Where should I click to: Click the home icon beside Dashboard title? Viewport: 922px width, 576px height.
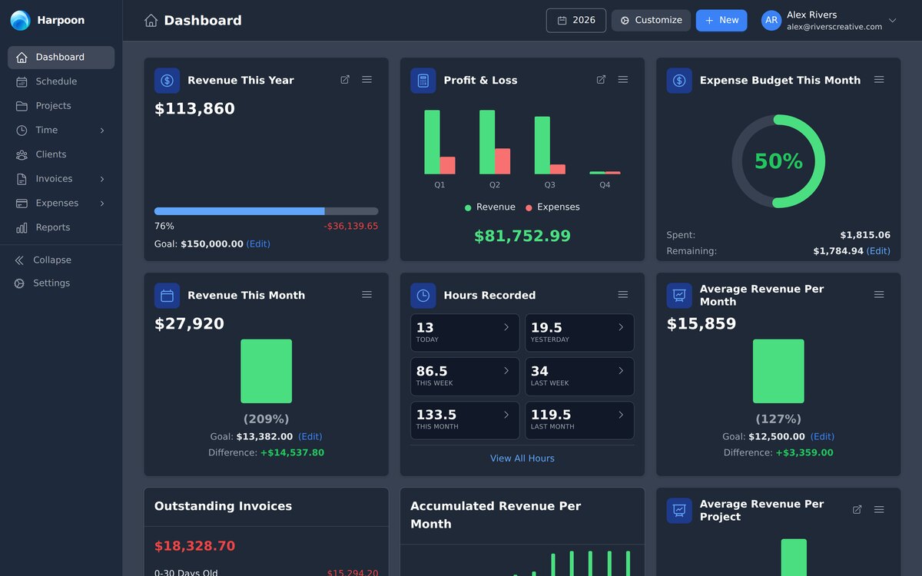[x=151, y=21]
